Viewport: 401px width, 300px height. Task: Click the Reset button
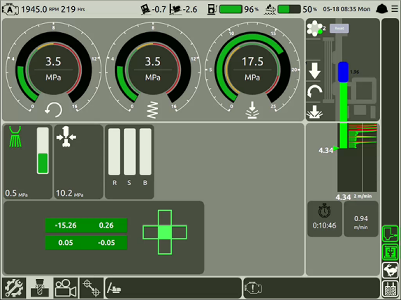339,28
